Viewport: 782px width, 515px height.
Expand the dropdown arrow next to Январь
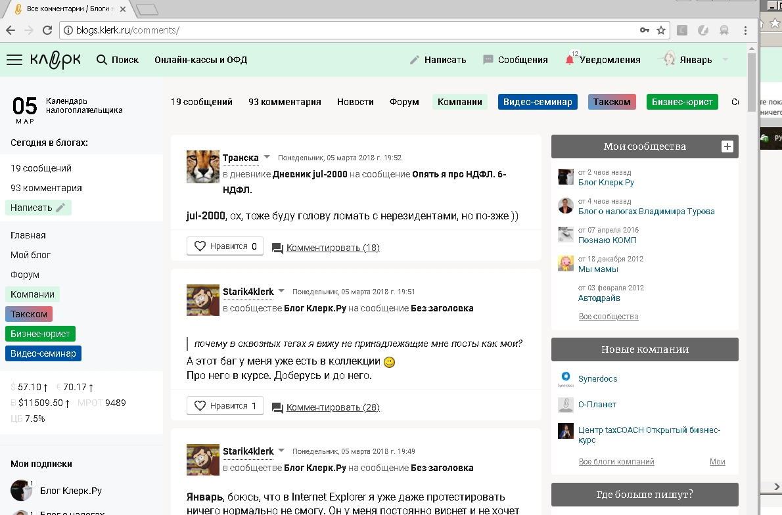(725, 60)
